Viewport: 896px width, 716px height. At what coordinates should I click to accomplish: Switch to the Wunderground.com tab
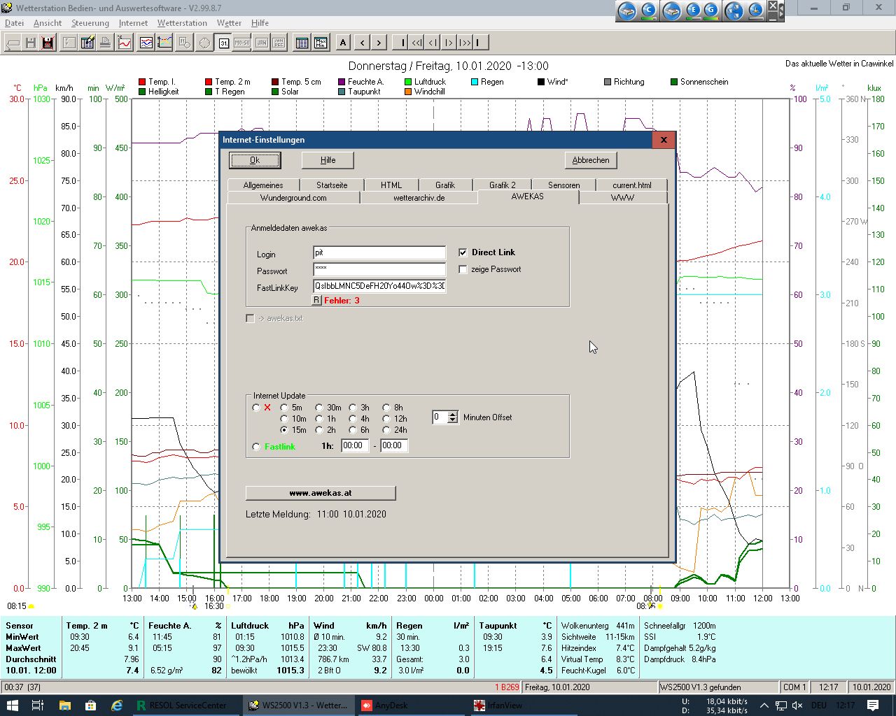tap(293, 198)
